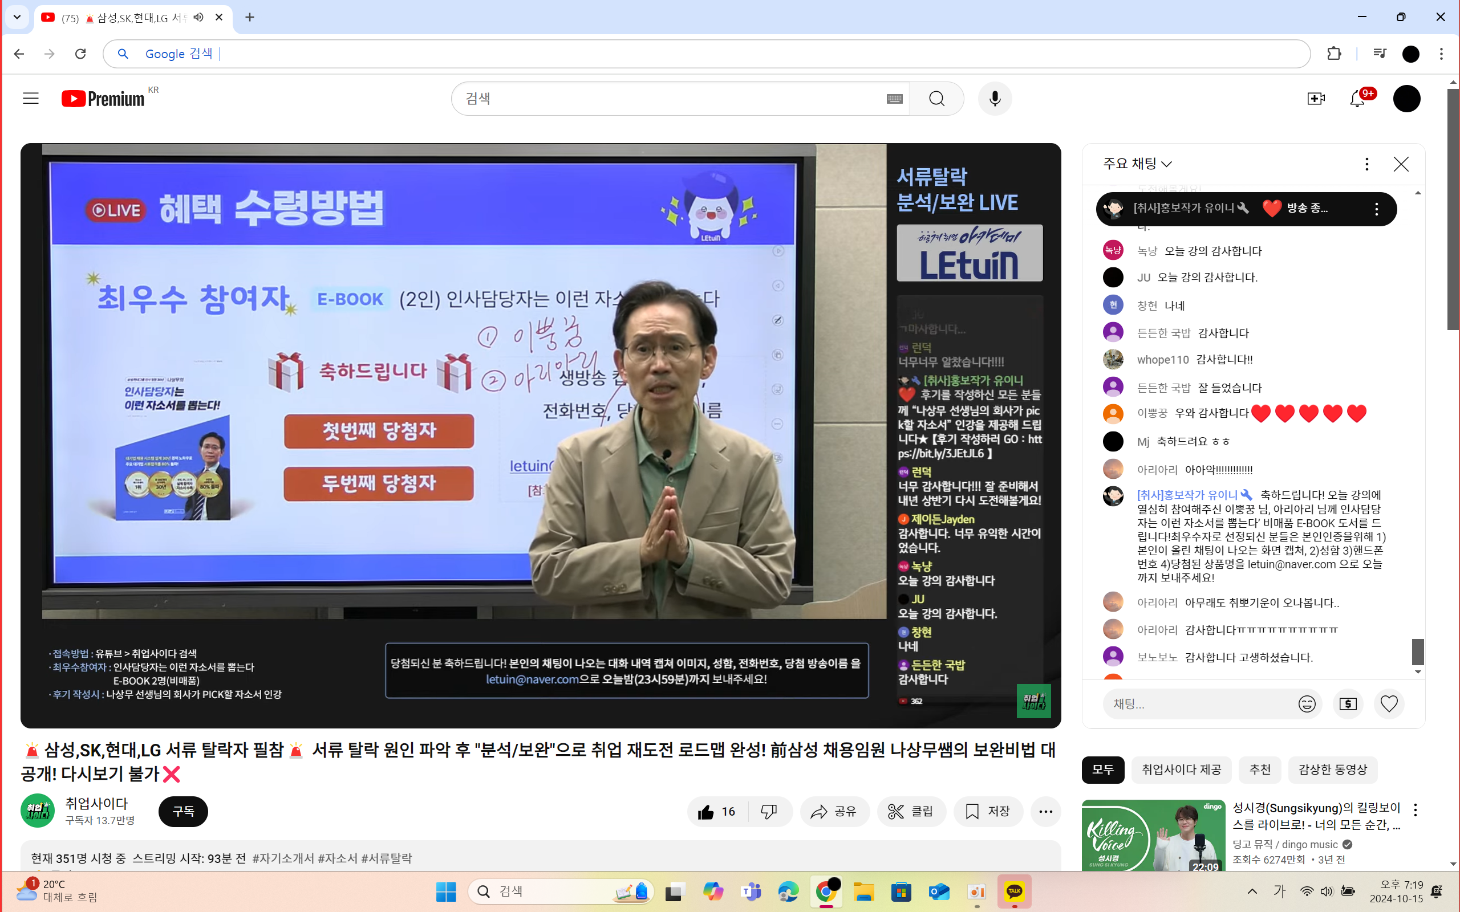Click the voice search microphone icon
The image size is (1460, 912).
(995, 98)
